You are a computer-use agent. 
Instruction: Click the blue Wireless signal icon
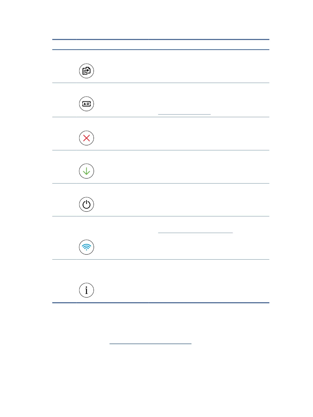click(x=86, y=247)
